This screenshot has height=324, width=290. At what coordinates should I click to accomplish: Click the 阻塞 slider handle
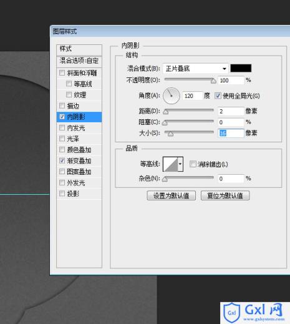(165, 123)
